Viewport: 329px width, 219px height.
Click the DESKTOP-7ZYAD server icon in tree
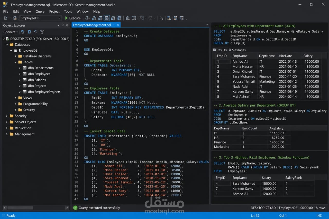[x=7, y=39]
